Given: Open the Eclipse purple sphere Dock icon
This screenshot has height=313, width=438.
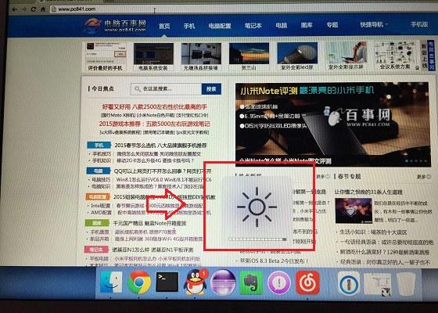Looking at the screenshot, I should [223, 282].
